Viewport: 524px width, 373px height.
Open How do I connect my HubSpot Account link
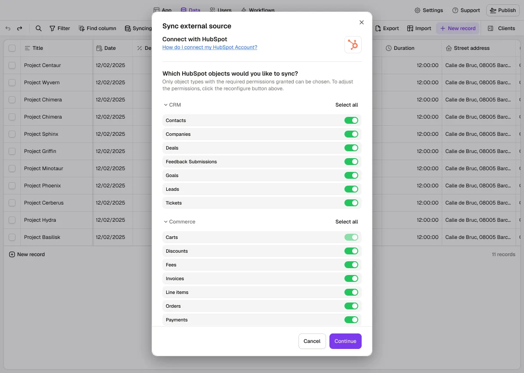tap(210, 47)
